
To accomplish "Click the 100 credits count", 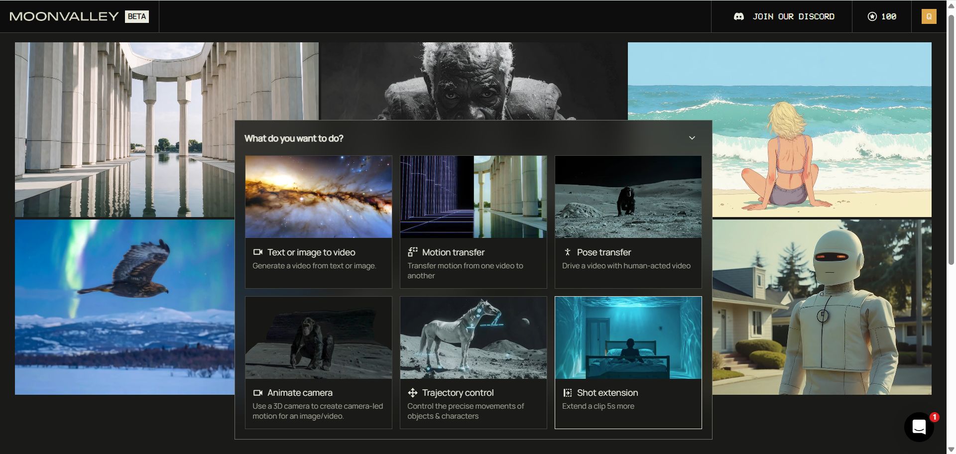I will [x=889, y=16].
